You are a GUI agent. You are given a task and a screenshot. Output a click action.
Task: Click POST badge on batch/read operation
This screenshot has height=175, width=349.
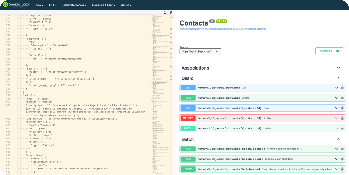pos(188,169)
